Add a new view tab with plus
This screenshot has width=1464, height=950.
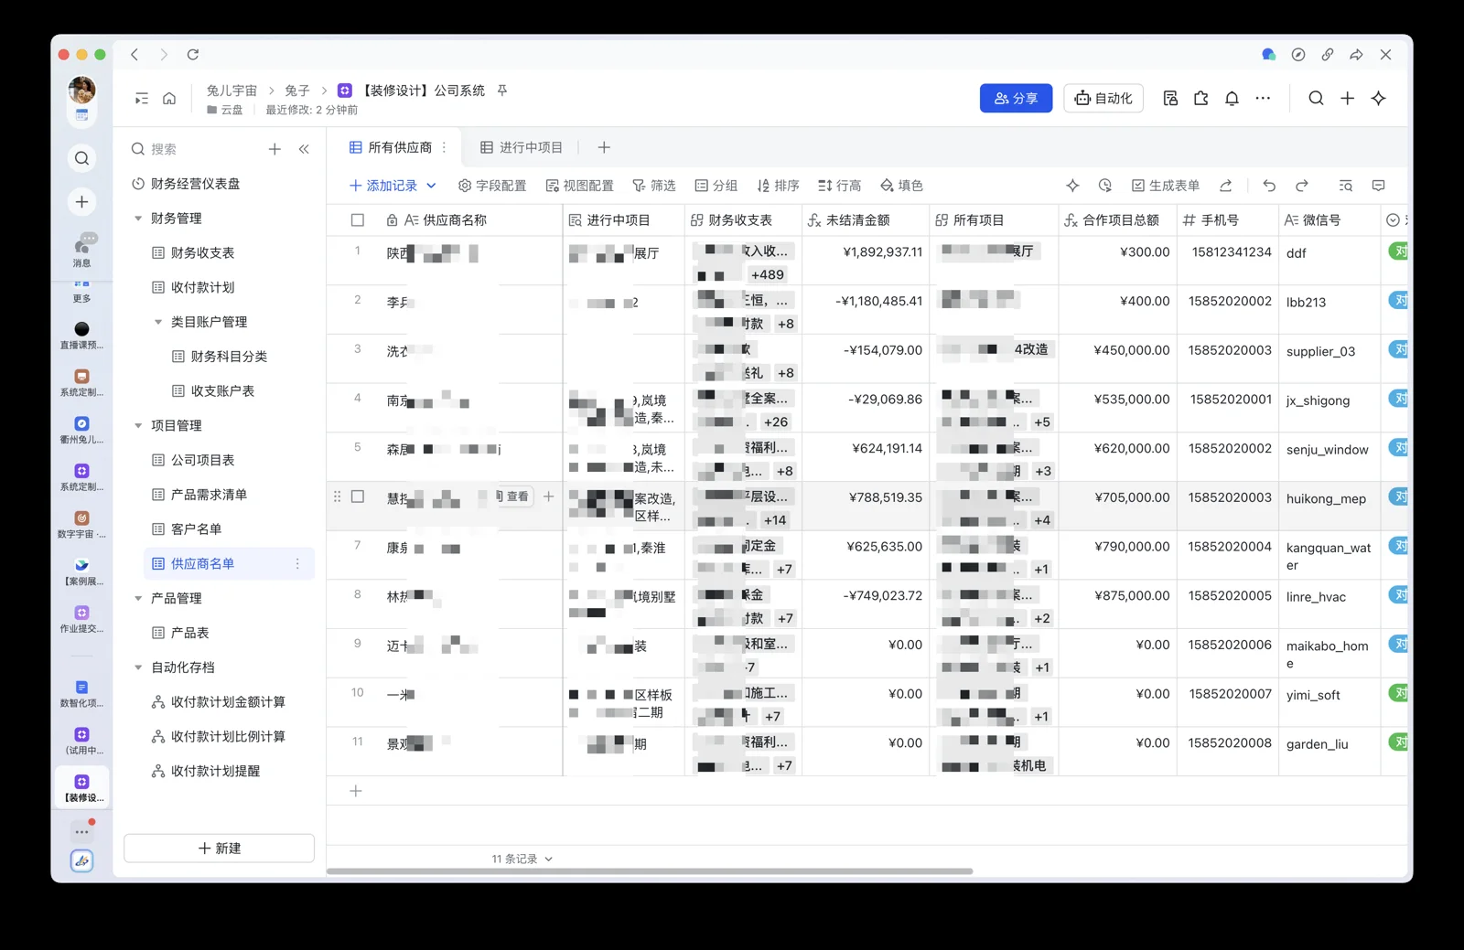(604, 147)
